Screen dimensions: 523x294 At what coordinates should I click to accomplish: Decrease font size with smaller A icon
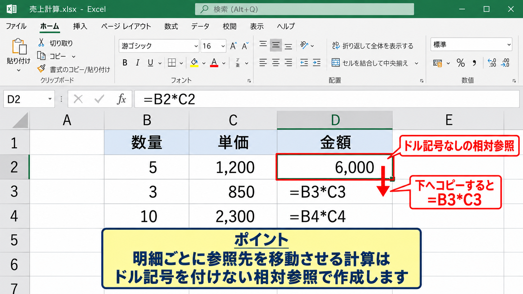click(x=245, y=46)
